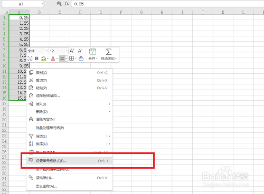Apply borders using the grid icon

(71, 59)
